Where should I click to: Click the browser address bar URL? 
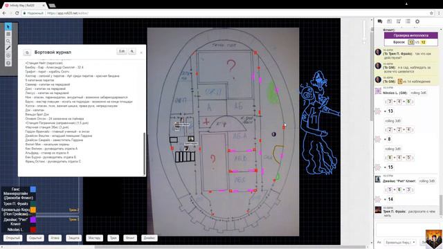[68, 13]
